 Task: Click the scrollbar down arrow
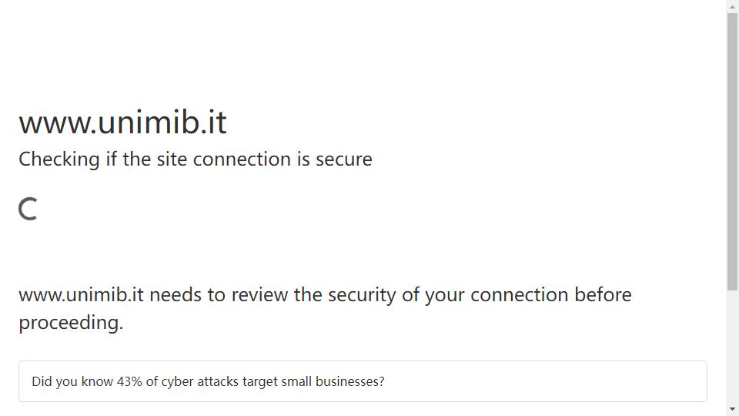tap(732, 409)
